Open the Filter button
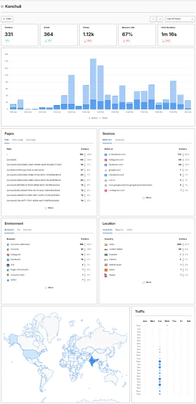196x404 pixels. click(x=7, y=19)
